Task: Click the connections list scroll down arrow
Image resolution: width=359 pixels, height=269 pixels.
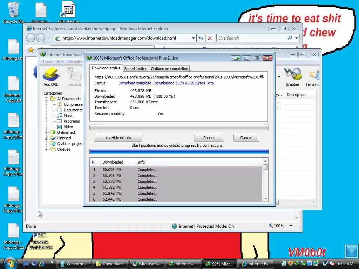Action: (x=265, y=199)
